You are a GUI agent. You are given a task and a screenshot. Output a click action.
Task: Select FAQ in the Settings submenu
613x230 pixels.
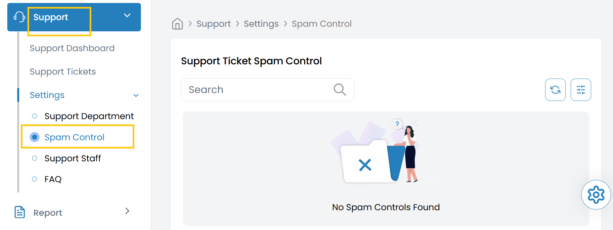click(x=53, y=179)
